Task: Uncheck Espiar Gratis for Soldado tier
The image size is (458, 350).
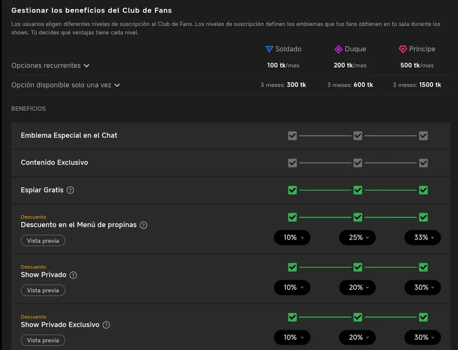Action: (292, 190)
